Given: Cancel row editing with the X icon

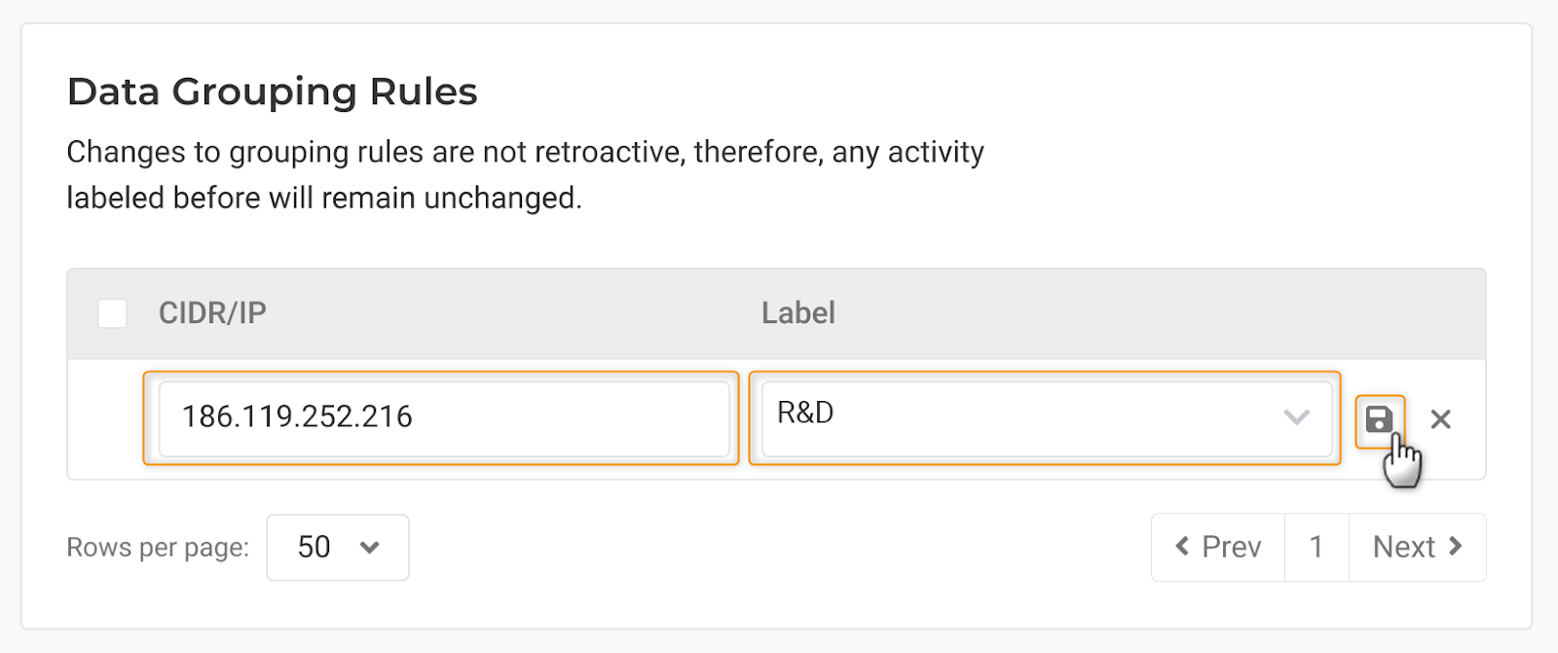Looking at the screenshot, I should point(1440,419).
